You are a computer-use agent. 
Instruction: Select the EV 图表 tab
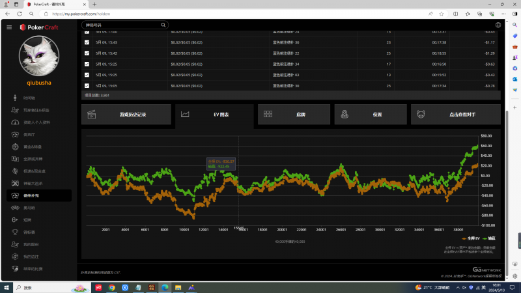pyautogui.click(x=214, y=115)
